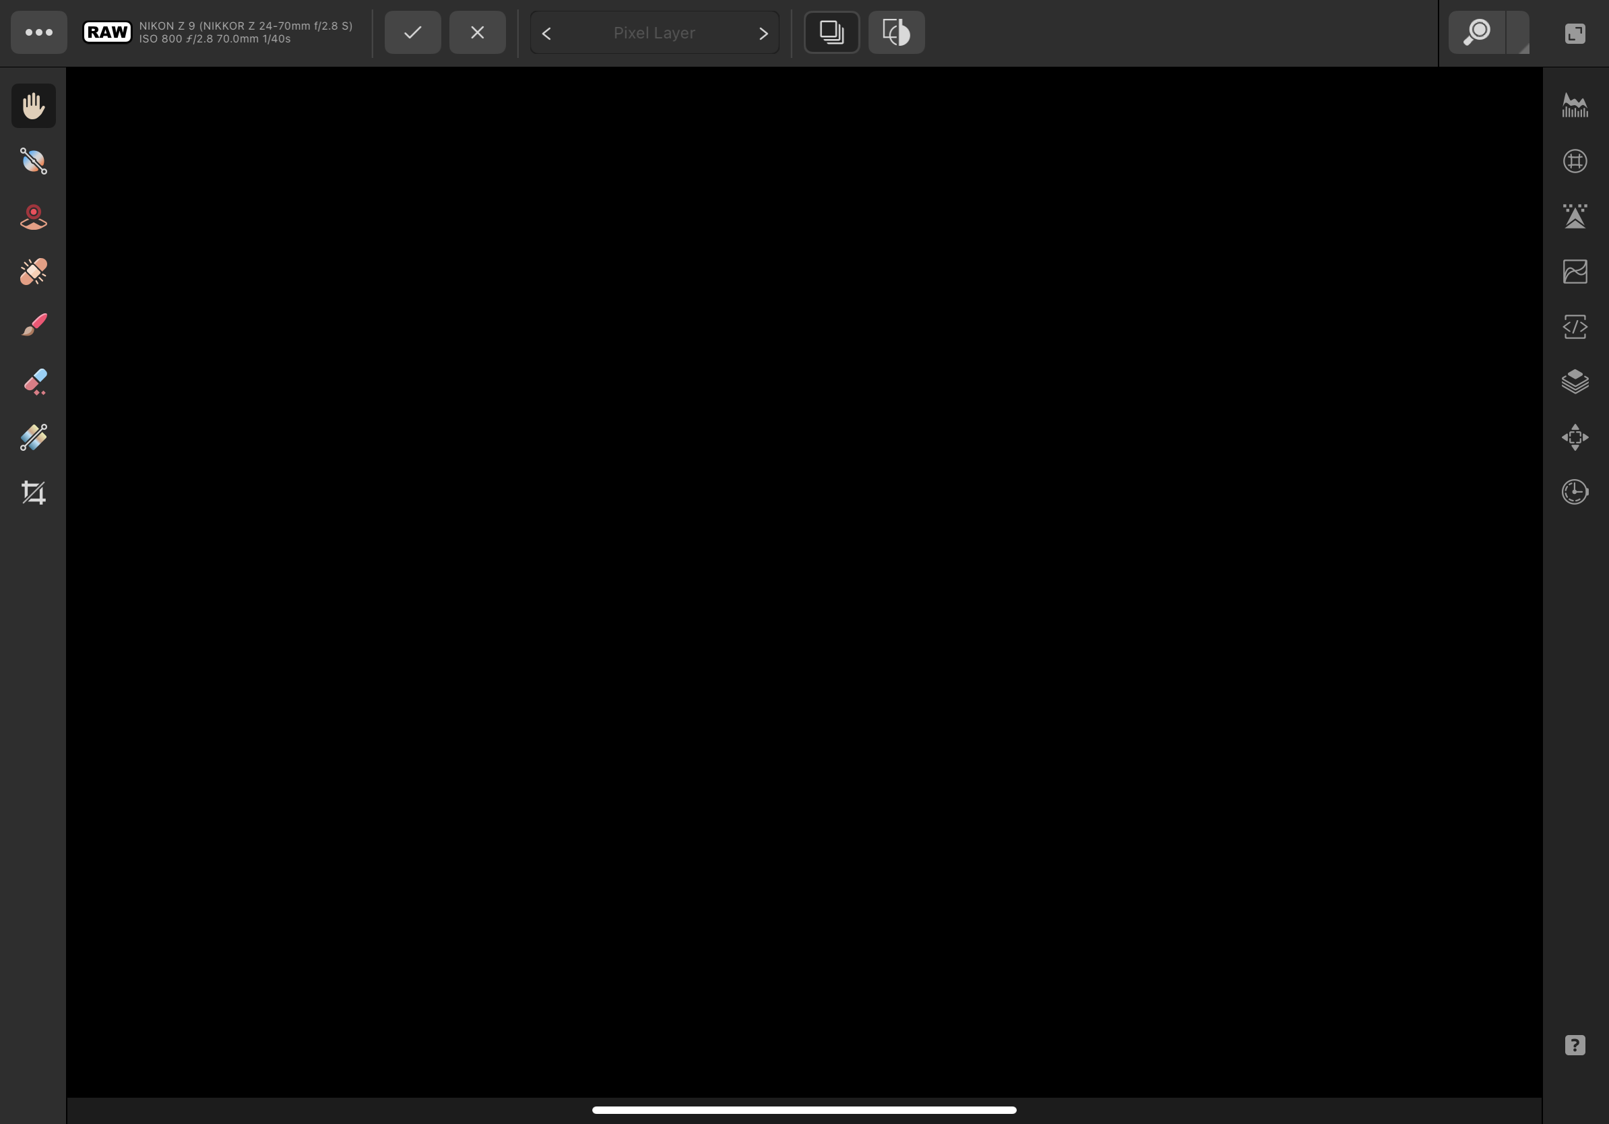The image size is (1609, 1124).
Task: Open the Tones curves panel icon
Action: coord(1575,271)
